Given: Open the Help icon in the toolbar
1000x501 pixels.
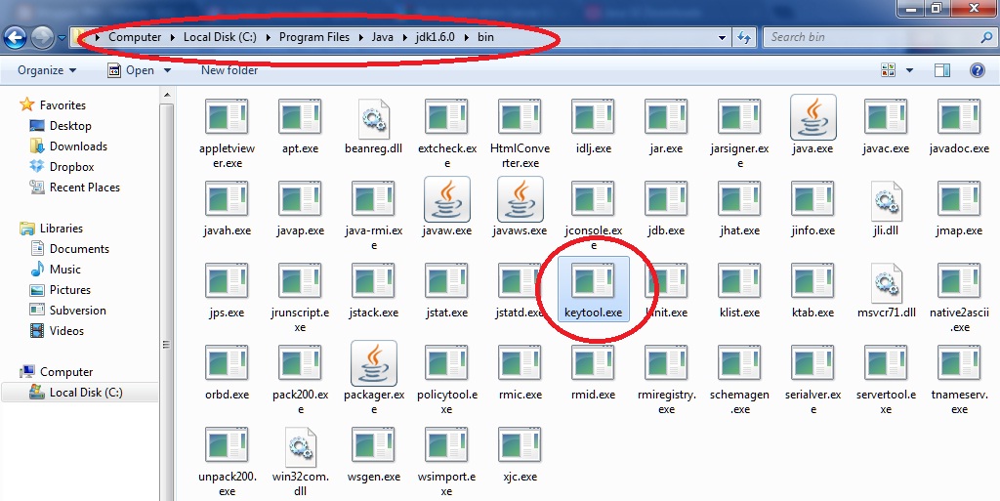Looking at the screenshot, I should tap(977, 70).
